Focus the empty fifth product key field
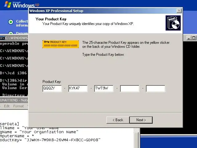Screen dimensions: 197x148 point(155,88)
